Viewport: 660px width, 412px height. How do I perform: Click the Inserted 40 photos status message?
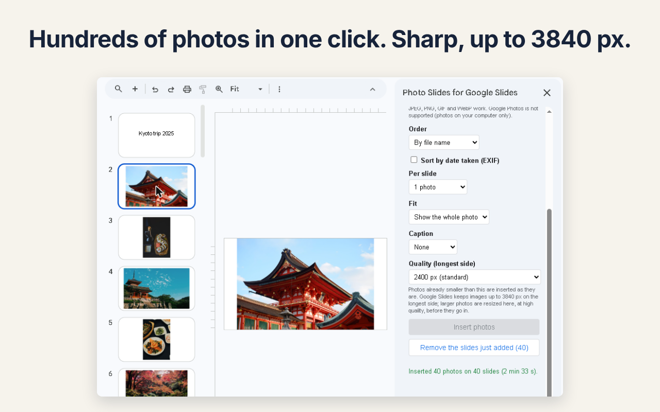(x=473, y=371)
